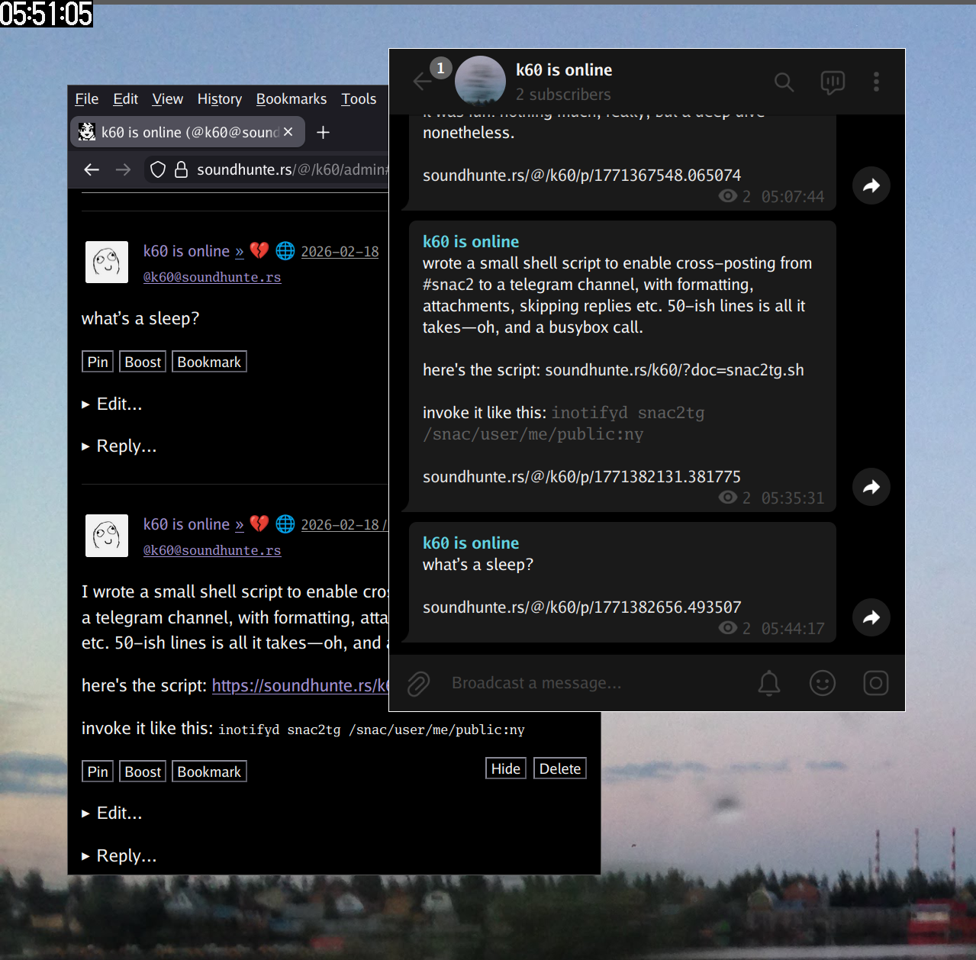Image resolution: width=976 pixels, height=960 pixels.
Task: Open the @k60@soundhunte.rs profile link
Action: click(212, 277)
